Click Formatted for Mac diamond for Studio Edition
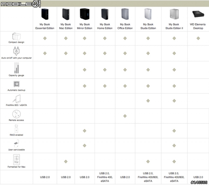The image size is (209, 185). coord(148,162)
